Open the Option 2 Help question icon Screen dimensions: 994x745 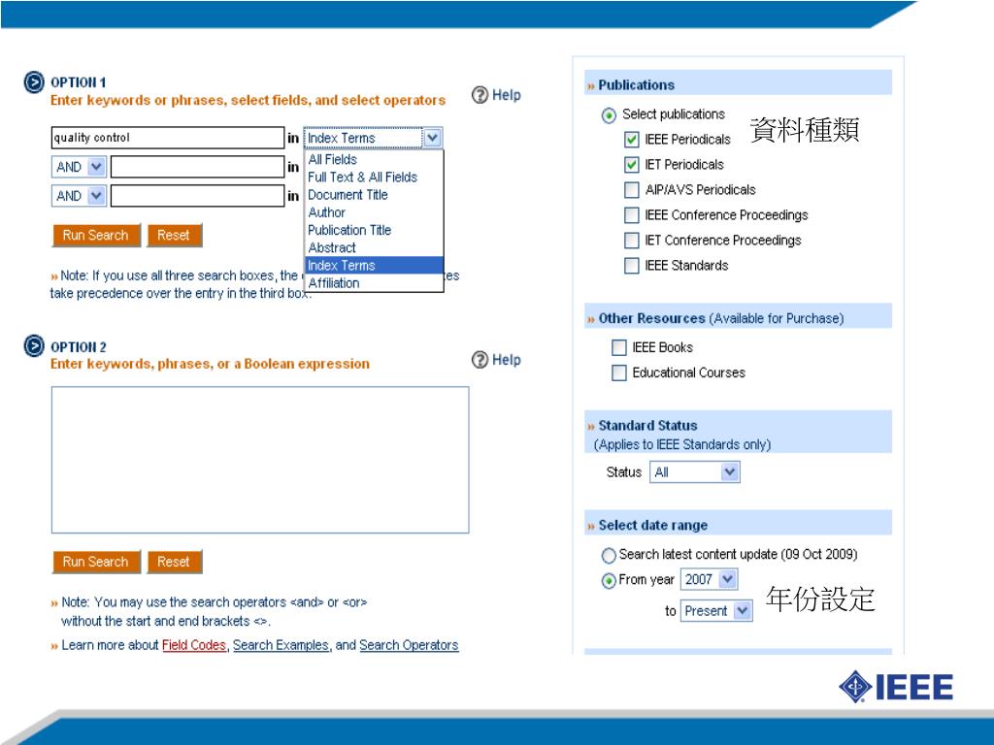click(480, 360)
